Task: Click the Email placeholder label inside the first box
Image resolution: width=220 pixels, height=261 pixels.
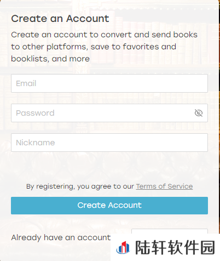Action: pyautogui.click(x=26, y=83)
